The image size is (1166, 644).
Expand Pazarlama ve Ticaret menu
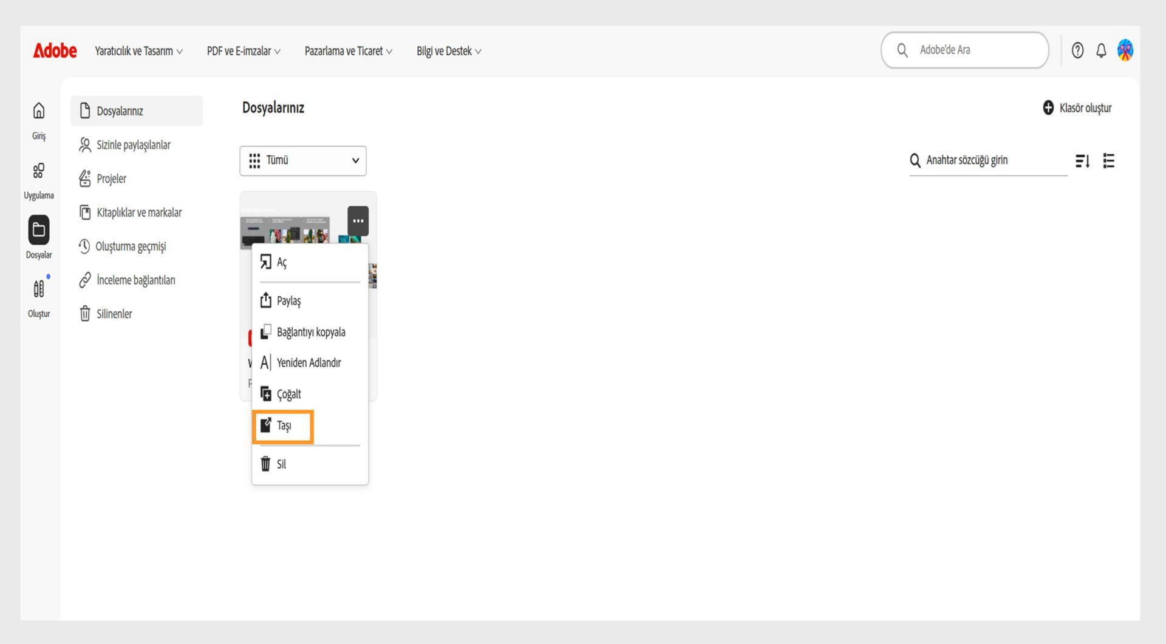click(349, 51)
